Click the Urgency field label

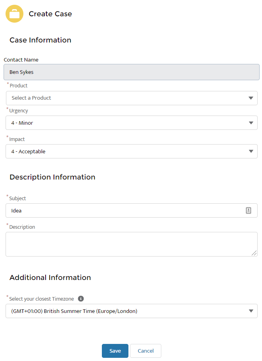click(x=19, y=111)
